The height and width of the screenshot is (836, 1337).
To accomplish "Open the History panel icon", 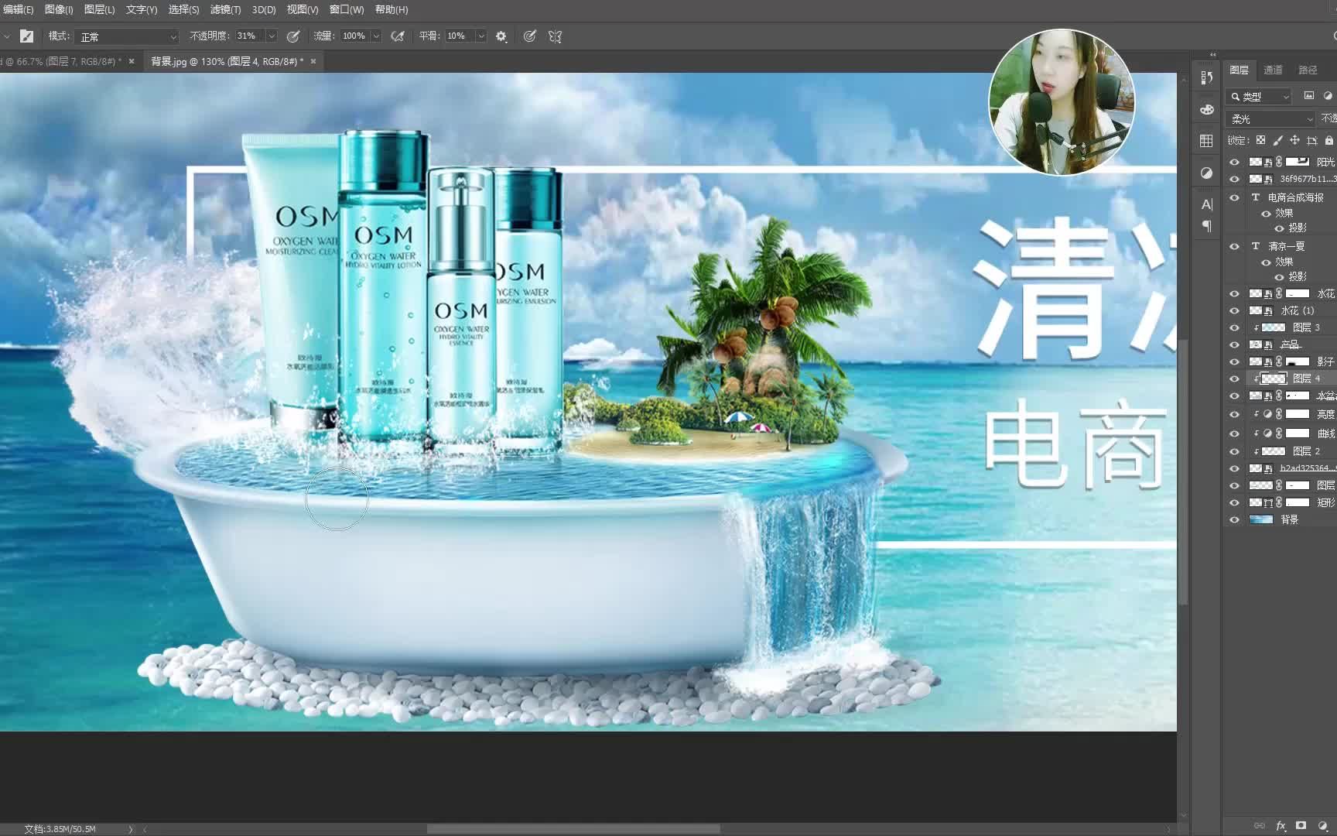I will click(x=1205, y=77).
